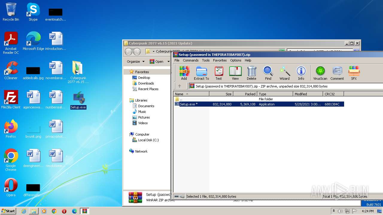
Task: Select Firefox desktop shortcut
Action: click(x=11, y=129)
